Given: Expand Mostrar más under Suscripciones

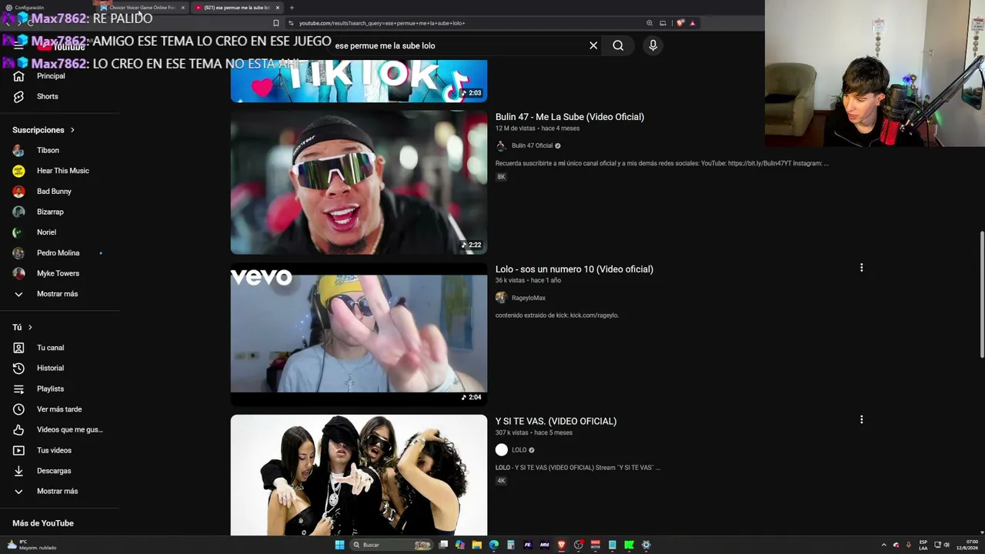Looking at the screenshot, I should [x=57, y=294].
